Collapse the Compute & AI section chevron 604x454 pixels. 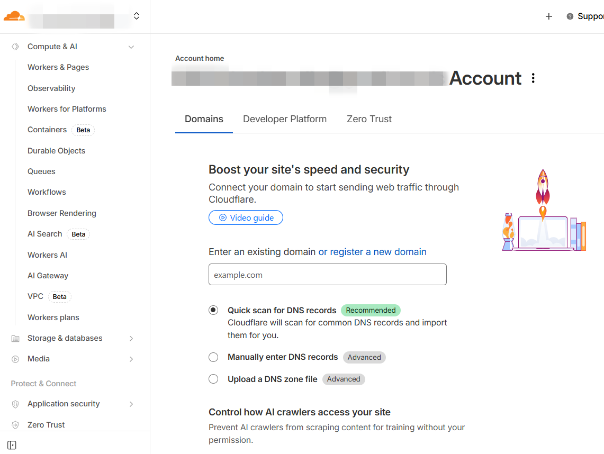point(131,47)
